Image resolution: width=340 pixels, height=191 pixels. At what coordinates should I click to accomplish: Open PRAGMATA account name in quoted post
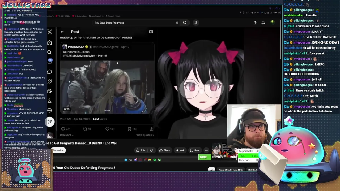[76, 47]
